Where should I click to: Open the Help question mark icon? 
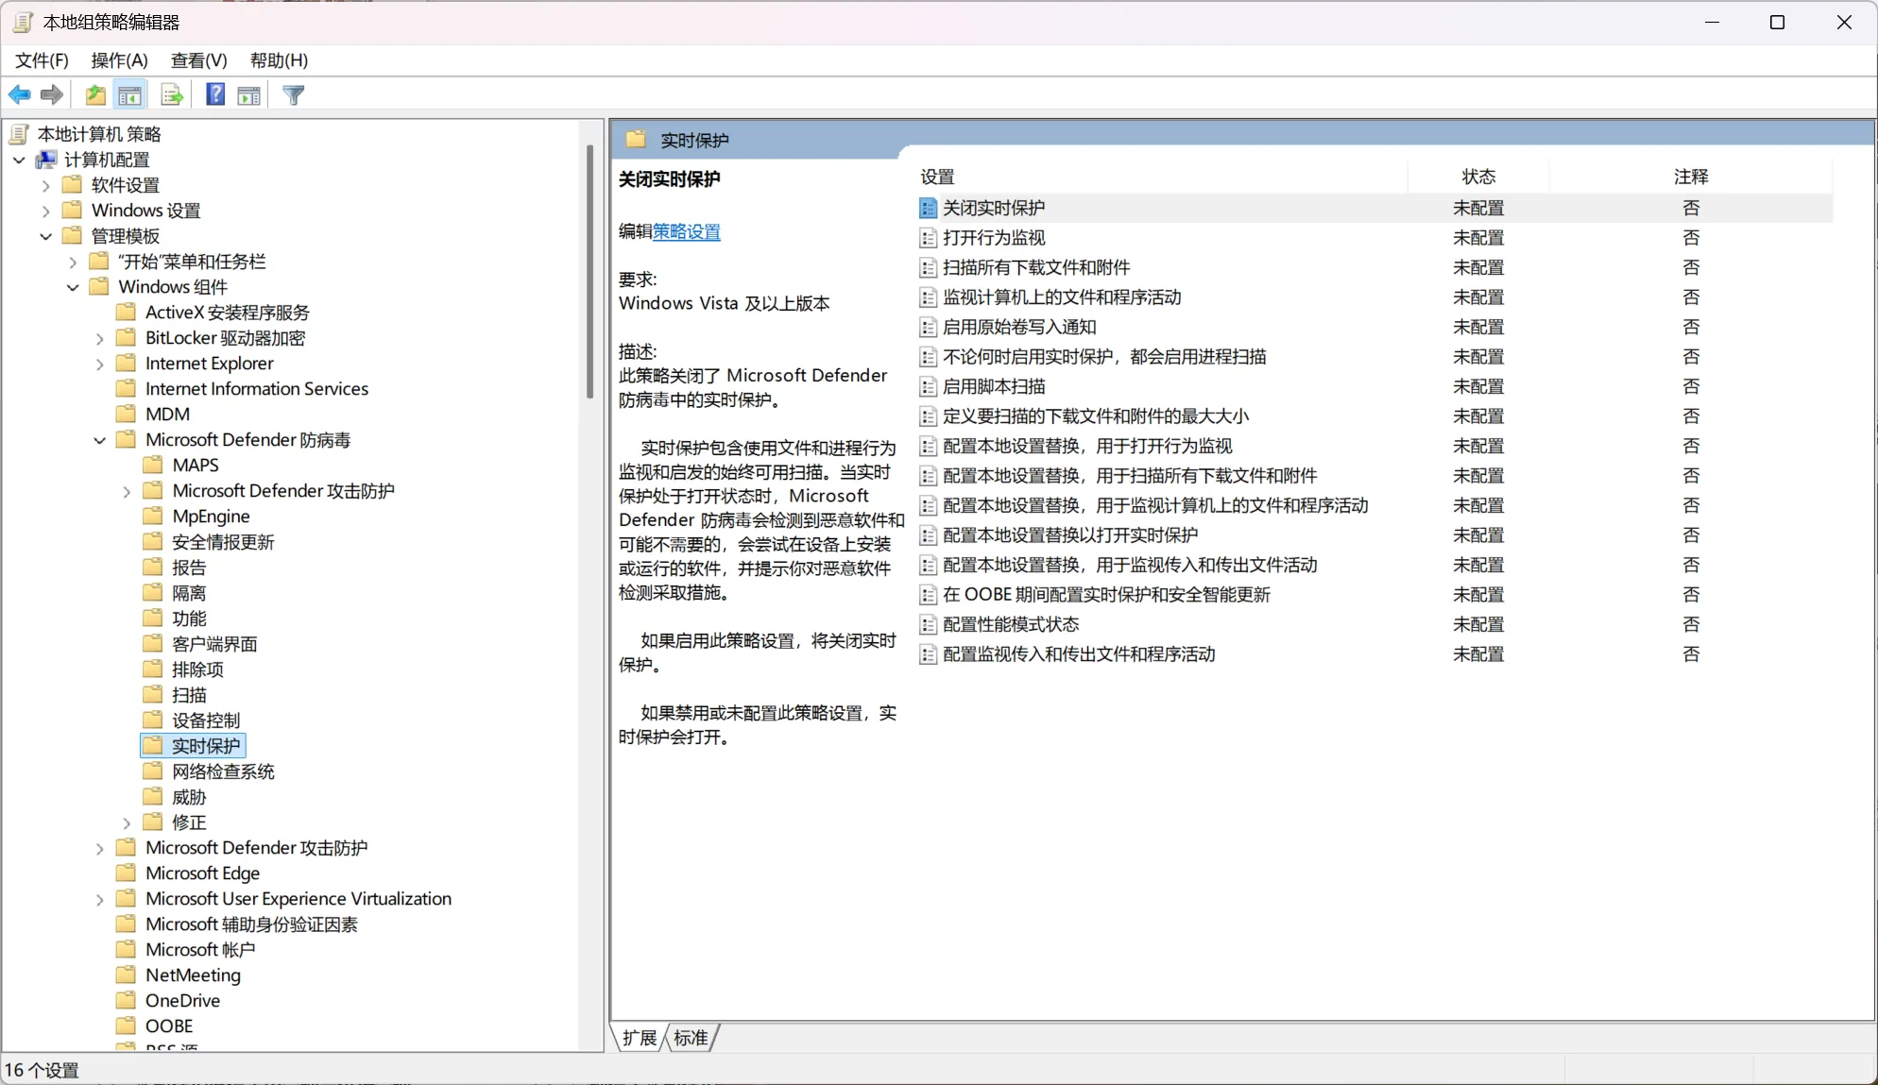(215, 94)
